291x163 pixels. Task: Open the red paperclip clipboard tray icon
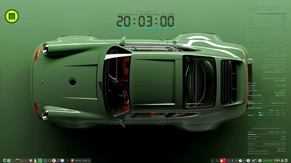(x=236, y=160)
